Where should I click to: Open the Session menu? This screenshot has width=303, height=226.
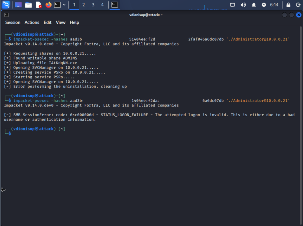pyautogui.click(x=13, y=22)
